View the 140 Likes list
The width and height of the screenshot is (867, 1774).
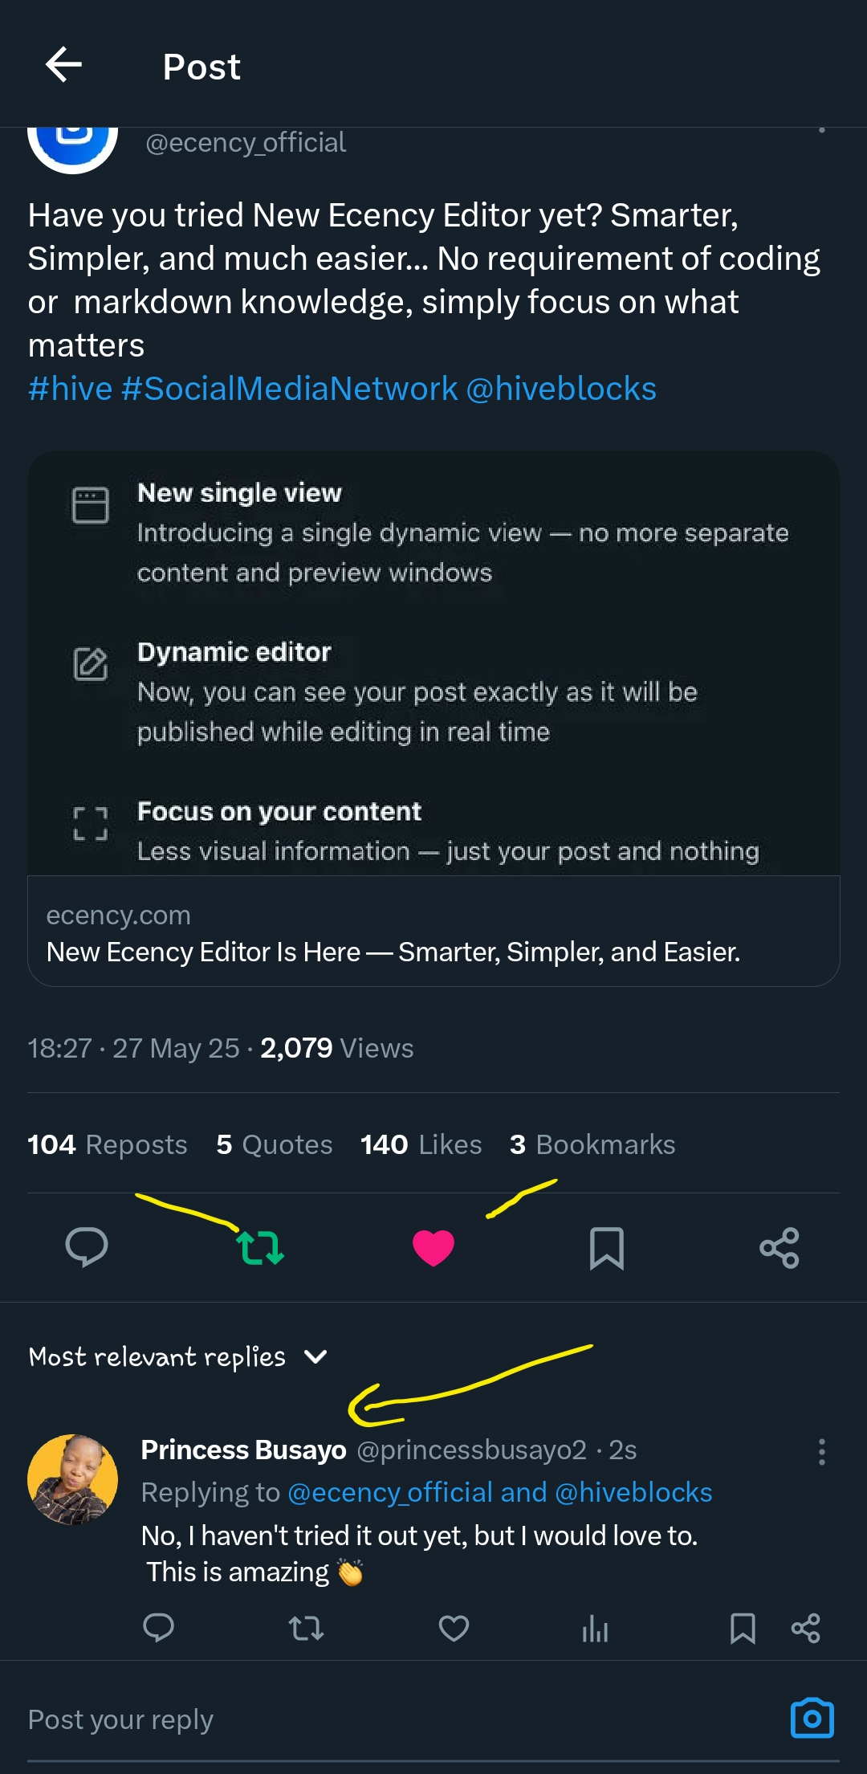pyautogui.click(x=421, y=1144)
